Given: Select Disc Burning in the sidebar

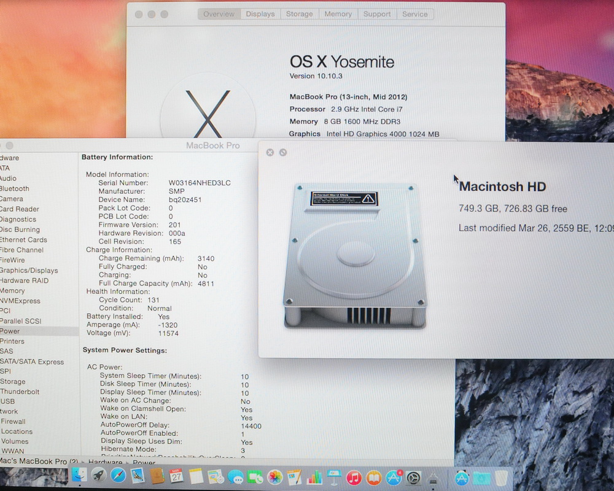Looking at the screenshot, I should 20,230.
